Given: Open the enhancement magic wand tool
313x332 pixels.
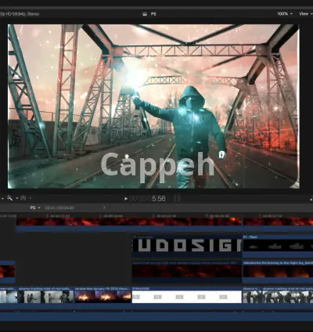Looking at the screenshot, I should pyautogui.click(x=9, y=198).
